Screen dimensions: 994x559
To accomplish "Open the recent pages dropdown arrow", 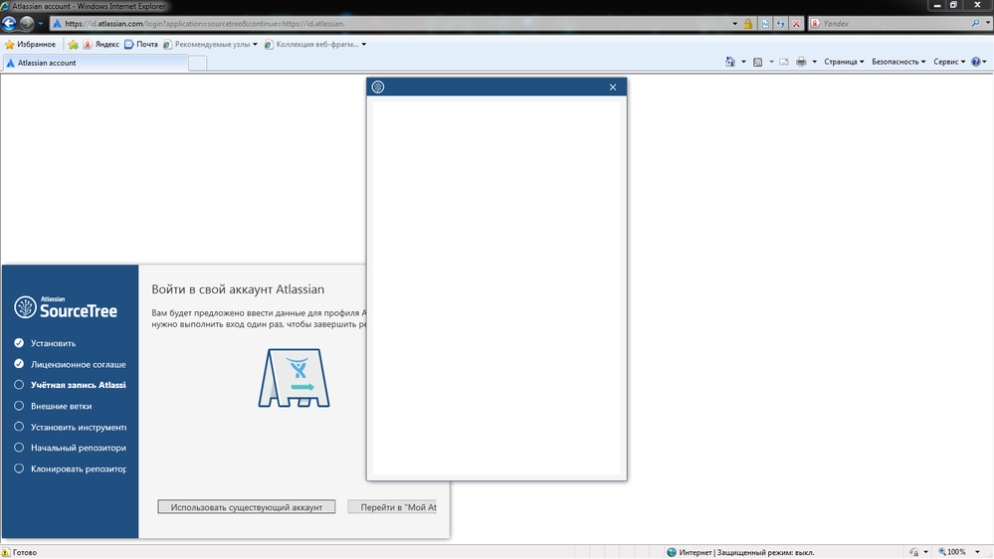I will pos(41,24).
